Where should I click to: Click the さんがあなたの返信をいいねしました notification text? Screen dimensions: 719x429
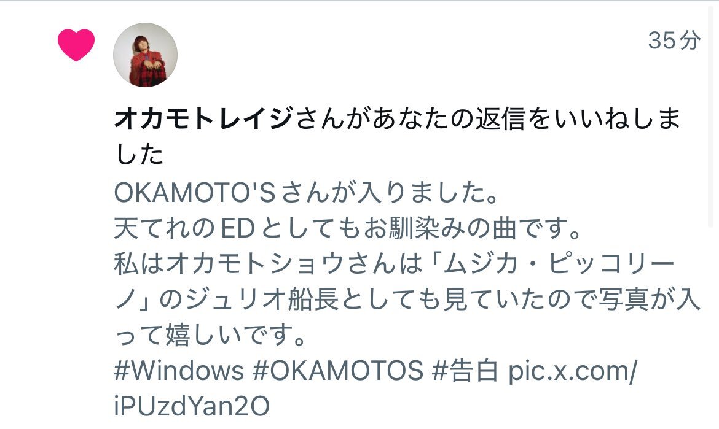coord(489,118)
